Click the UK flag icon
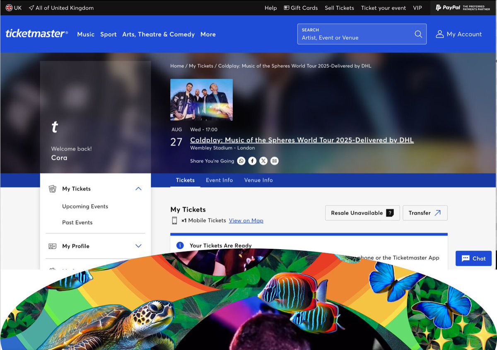The height and width of the screenshot is (350, 497). pos(9,8)
